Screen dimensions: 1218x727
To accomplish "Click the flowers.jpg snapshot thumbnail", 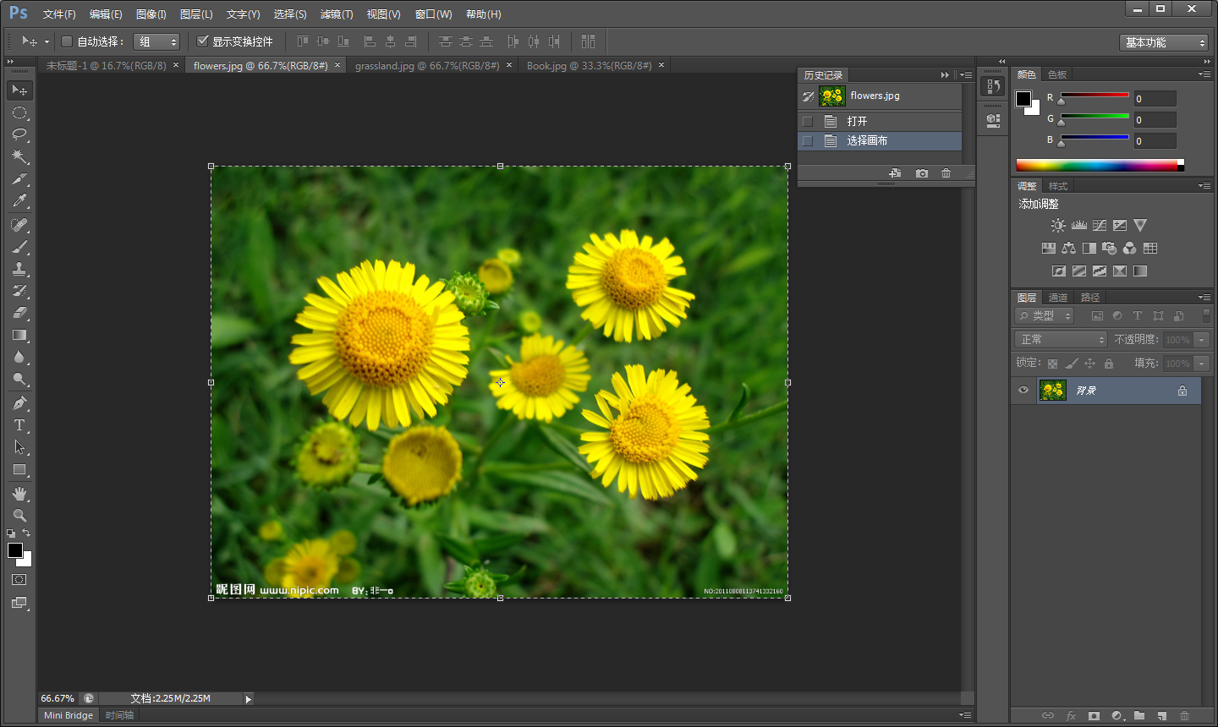I will [832, 96].
